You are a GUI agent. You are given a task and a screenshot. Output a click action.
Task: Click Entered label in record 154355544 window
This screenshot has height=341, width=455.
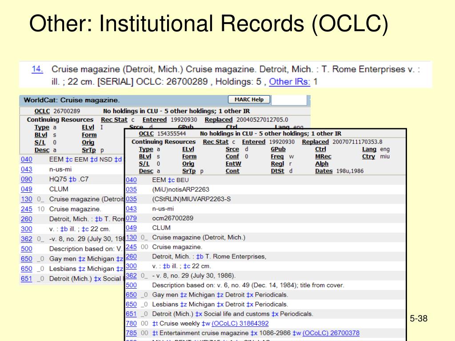254,142
